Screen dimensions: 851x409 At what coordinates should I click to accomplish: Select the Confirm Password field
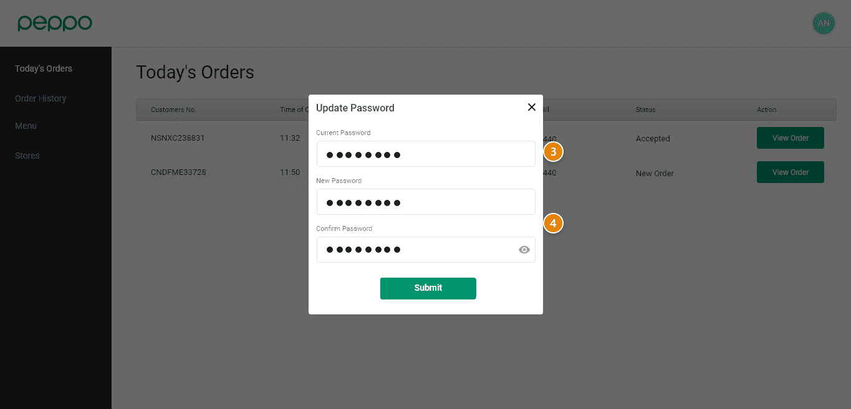(415, 250)
